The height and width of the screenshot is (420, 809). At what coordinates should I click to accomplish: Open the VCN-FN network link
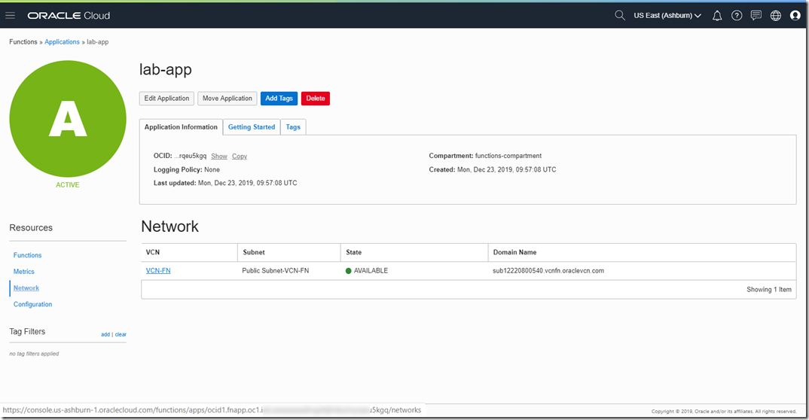[158, 270]
